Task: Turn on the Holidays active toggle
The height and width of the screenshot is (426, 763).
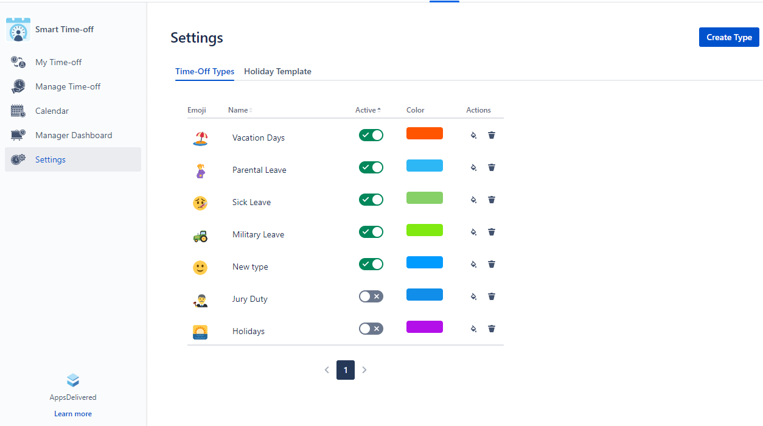Action: 371,329
